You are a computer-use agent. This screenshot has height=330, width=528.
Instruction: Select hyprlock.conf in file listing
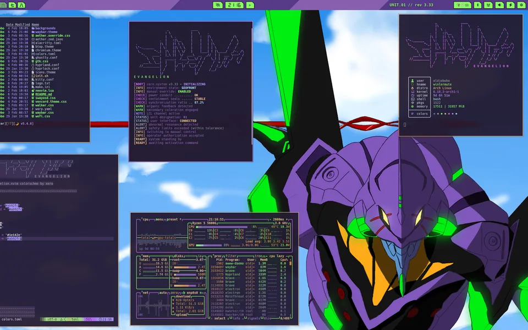[x=47, y=68]
